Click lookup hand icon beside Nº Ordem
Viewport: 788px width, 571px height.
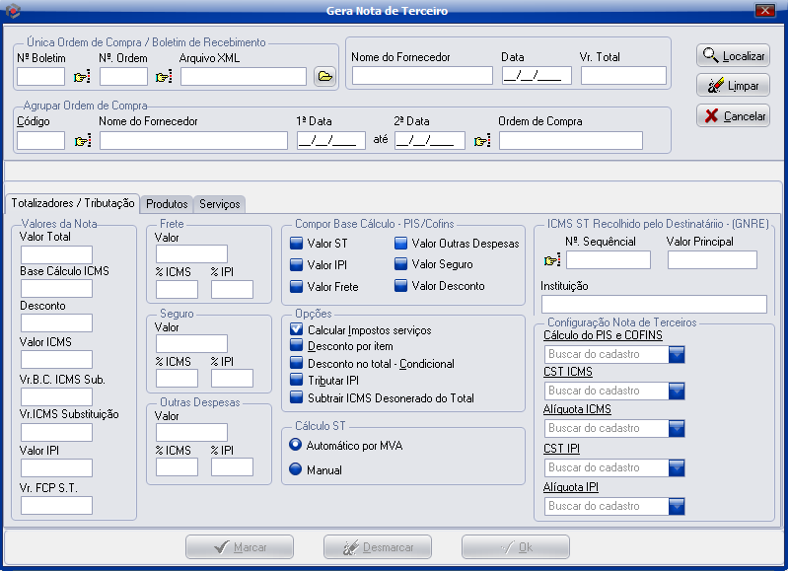point(164,76)
